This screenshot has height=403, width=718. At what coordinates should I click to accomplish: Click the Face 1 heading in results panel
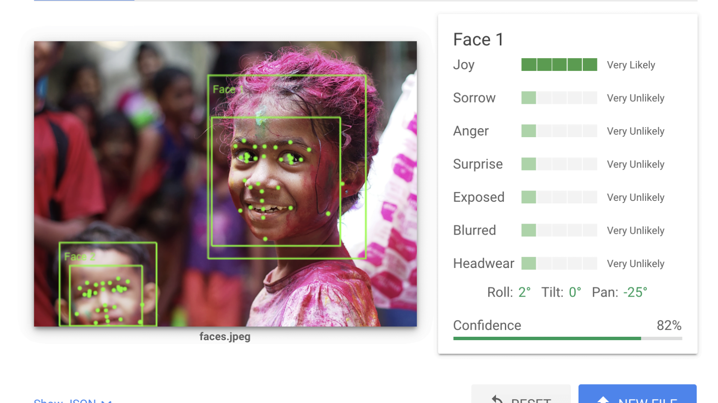coord(478,39)
